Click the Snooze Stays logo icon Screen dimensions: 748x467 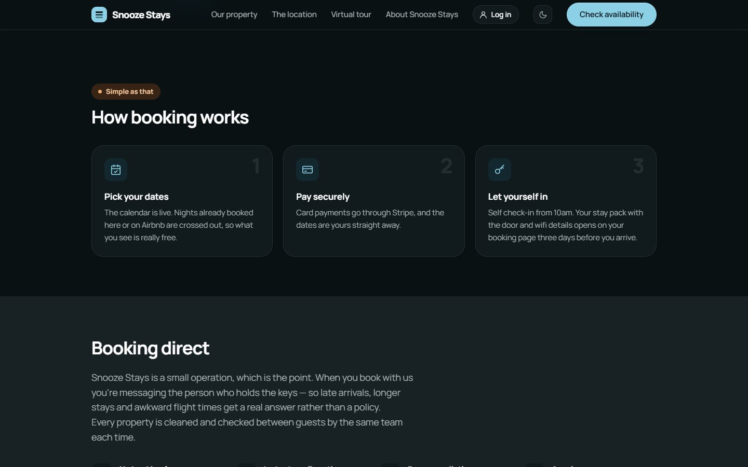(x=99, y=15)
